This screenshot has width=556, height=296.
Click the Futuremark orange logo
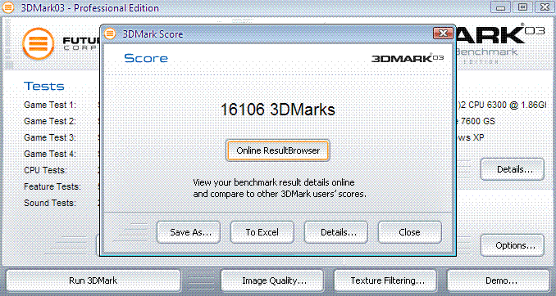coord(39,43)
